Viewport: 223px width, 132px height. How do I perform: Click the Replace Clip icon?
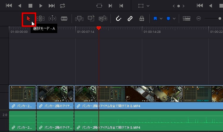pos(103,19)
